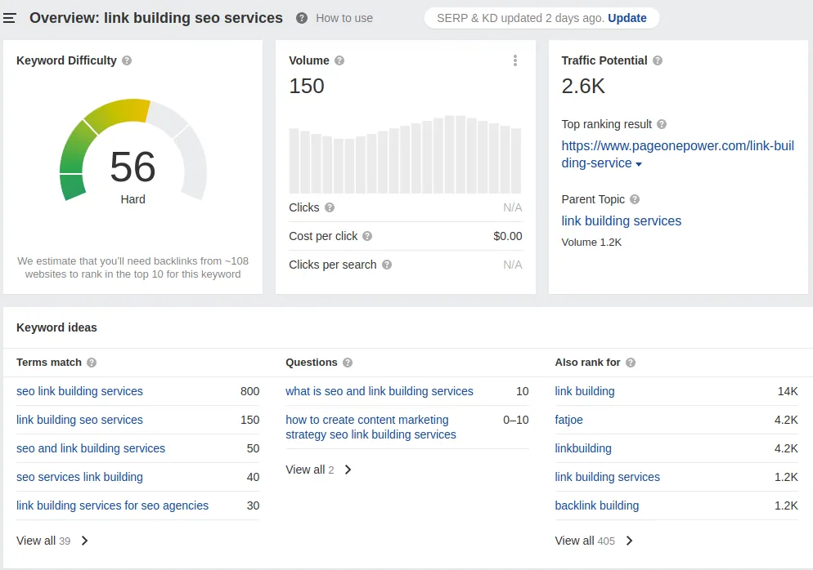Open Volume help tooltip icon
This screenshot has height=570, width=813.
(x=339, y=60)
